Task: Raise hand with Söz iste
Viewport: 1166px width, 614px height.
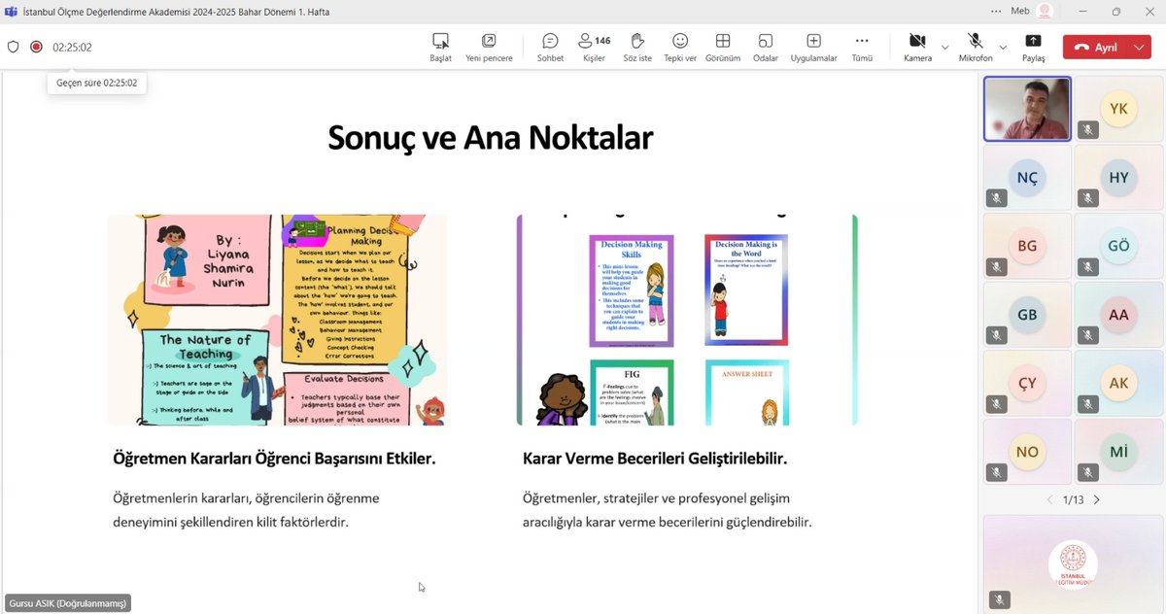Action: pyautogui.click(x=637, y=47)
